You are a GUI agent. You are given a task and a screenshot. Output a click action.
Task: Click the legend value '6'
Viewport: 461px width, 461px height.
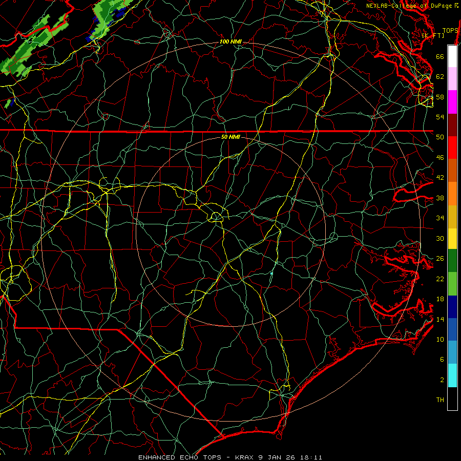442,360
